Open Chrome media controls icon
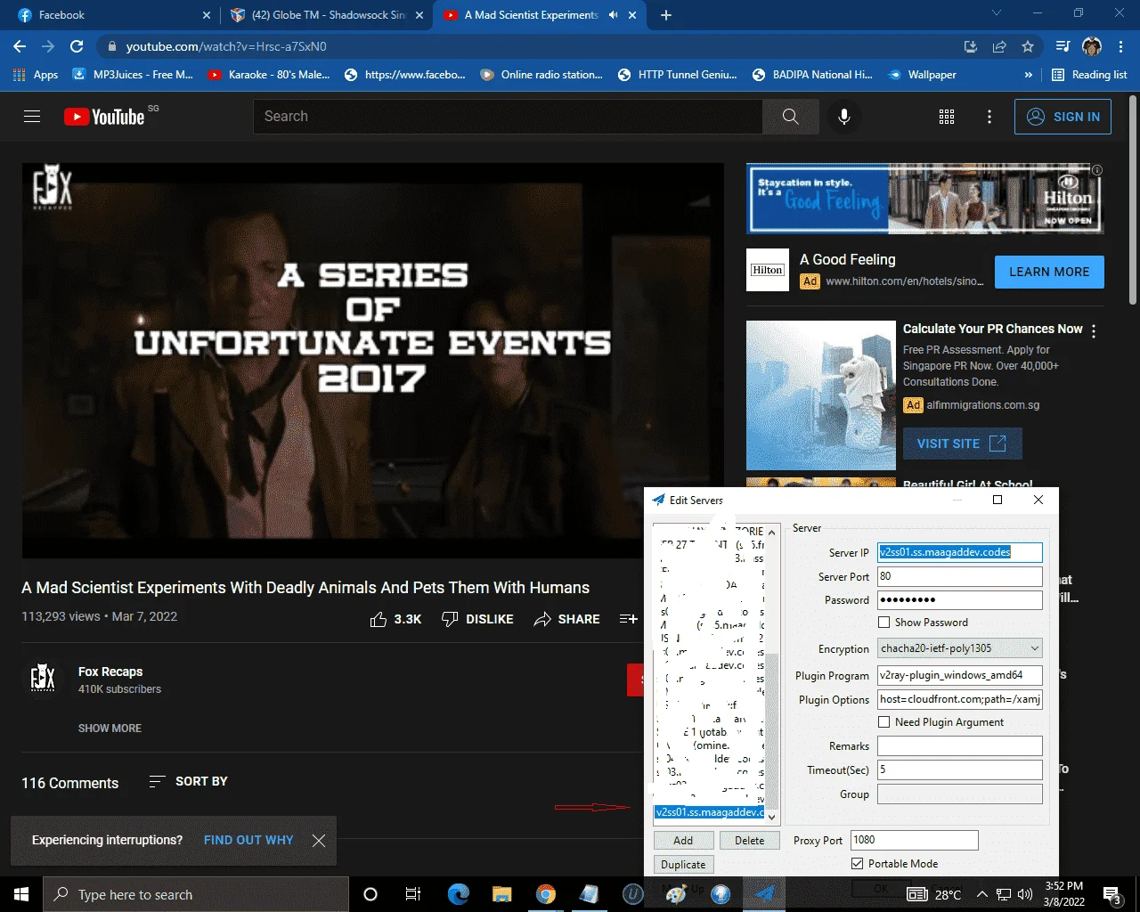This screenshot has height=912, width=1140. (x=1063, y=46)
